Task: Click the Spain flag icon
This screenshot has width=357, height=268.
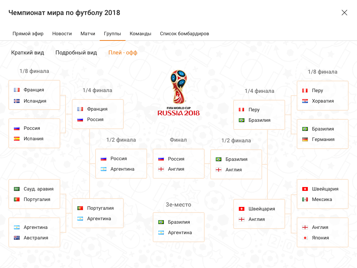Action: pyautogui.click(x=17, y=139)
